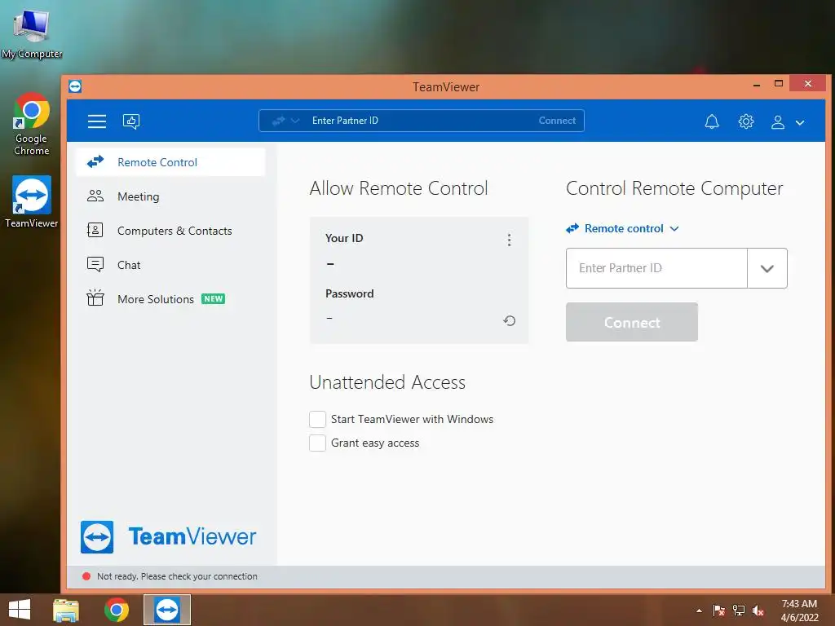Expand the account menu chevron
835x626 pixels.
800,123
